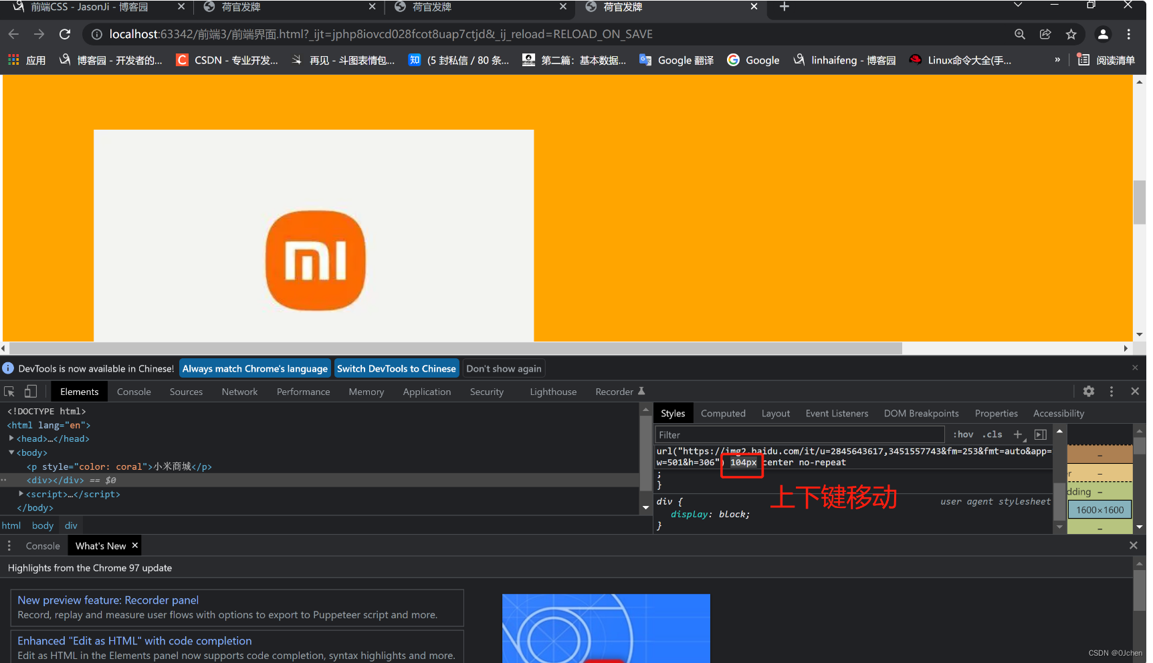Screen dimensions: 1153x663
Task: Open the Network panel
Action: [239, 392]
